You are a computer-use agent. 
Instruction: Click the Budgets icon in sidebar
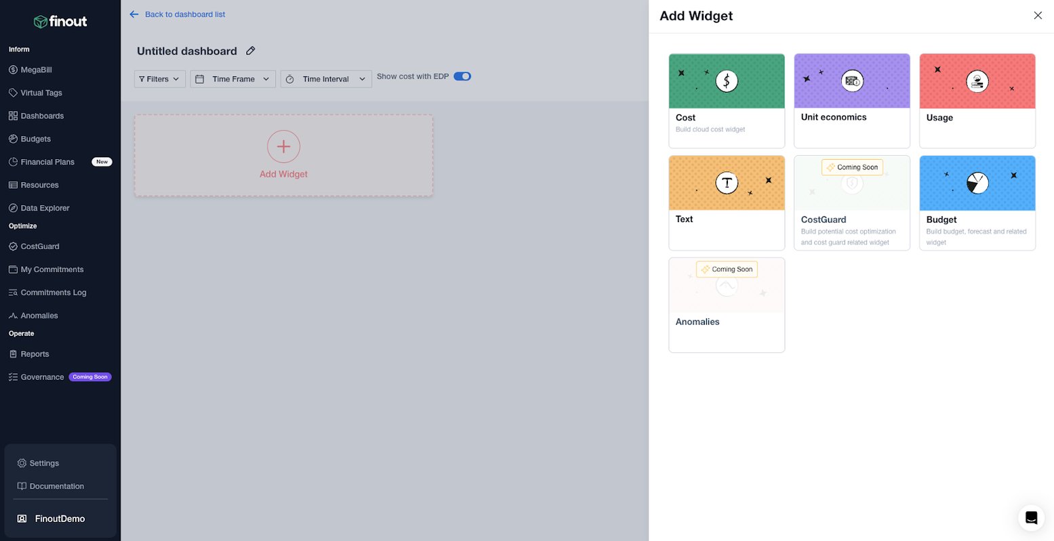(13, 139)
